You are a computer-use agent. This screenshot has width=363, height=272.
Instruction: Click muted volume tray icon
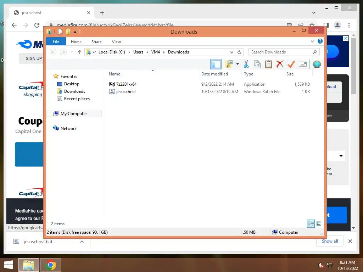(321, 265)
